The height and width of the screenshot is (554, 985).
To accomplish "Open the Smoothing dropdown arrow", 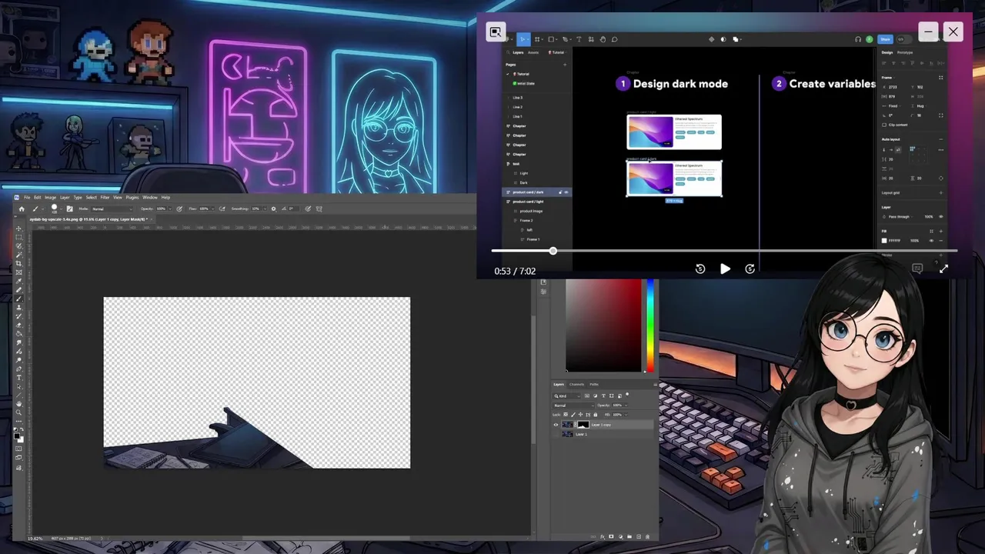I will click(265, 209).
